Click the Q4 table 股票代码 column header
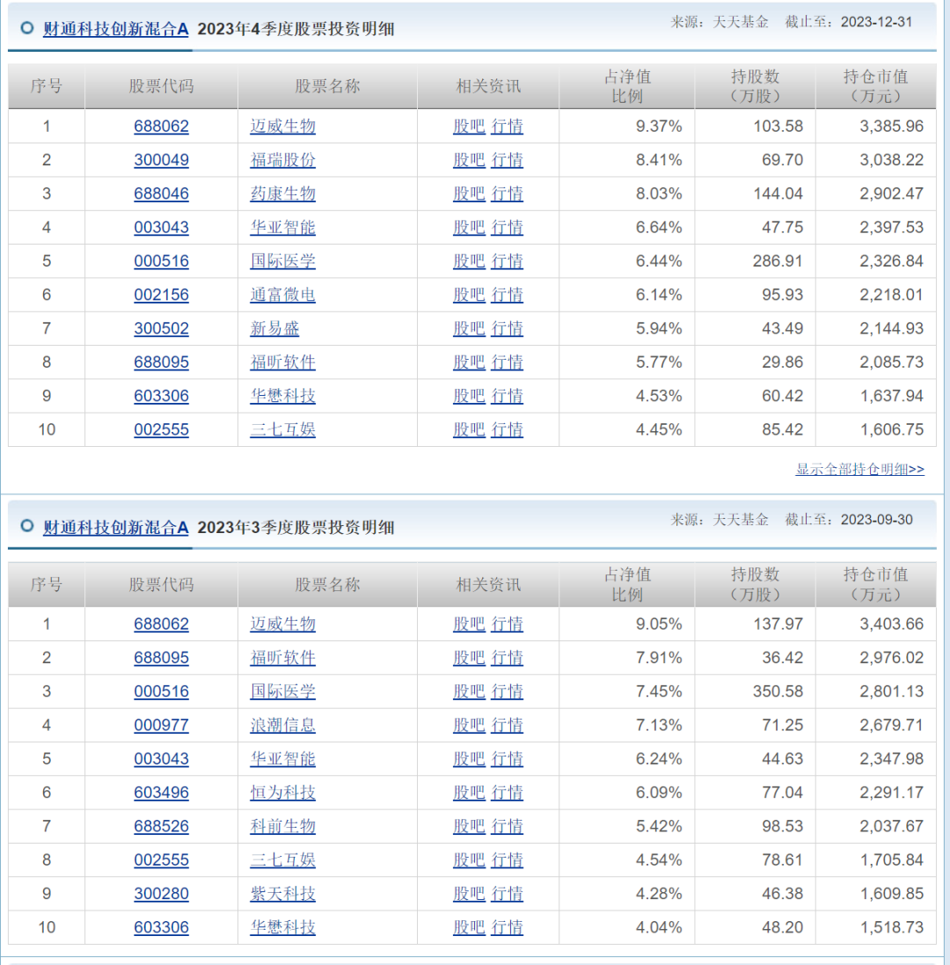 point(161,86)
